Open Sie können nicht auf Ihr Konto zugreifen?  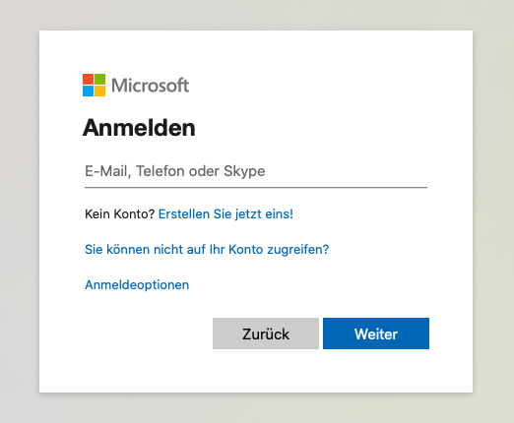[x=207, y=250]
